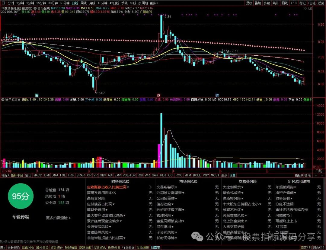
Task: Select the 1分钟 period
Action: coord(21,3)
